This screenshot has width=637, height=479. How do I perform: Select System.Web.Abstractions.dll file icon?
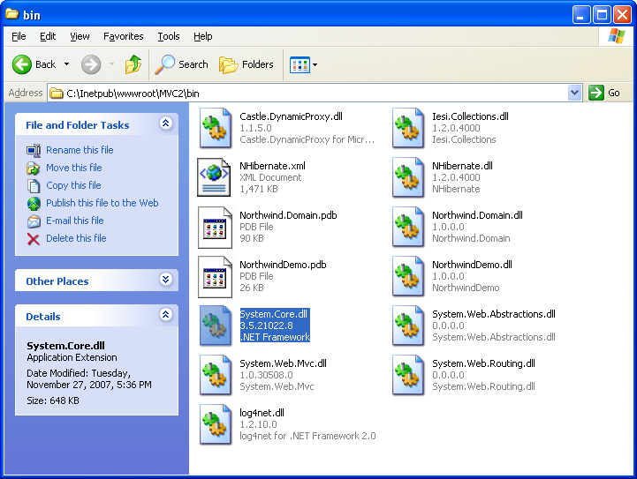coord(408,326)
